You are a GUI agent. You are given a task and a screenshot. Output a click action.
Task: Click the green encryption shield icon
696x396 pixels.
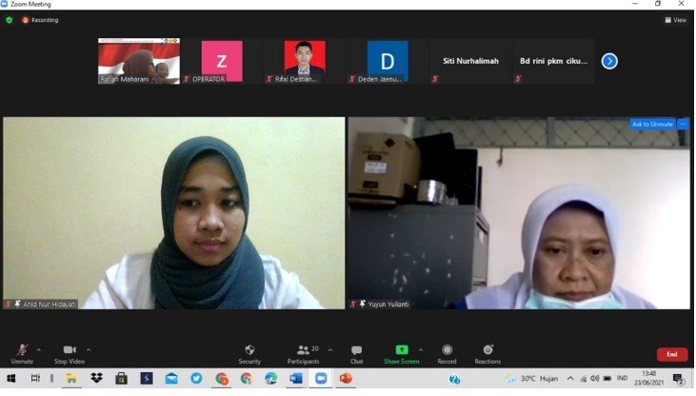click(x=10, y=19)
